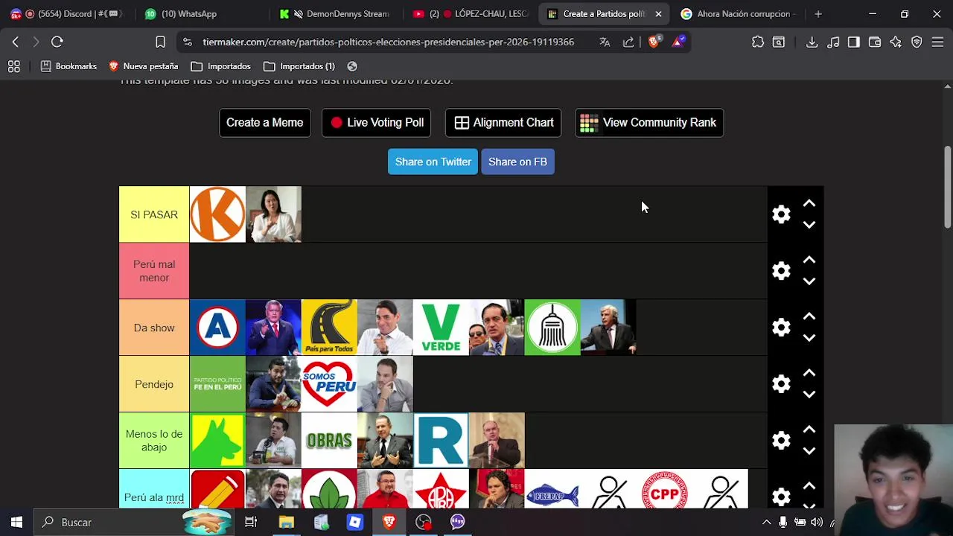The height and width of the screenshot is (536, 953).
Task: Switch to the LÓPEZ-CHAU YouTube tab
Action: click(x=469, y=13)
